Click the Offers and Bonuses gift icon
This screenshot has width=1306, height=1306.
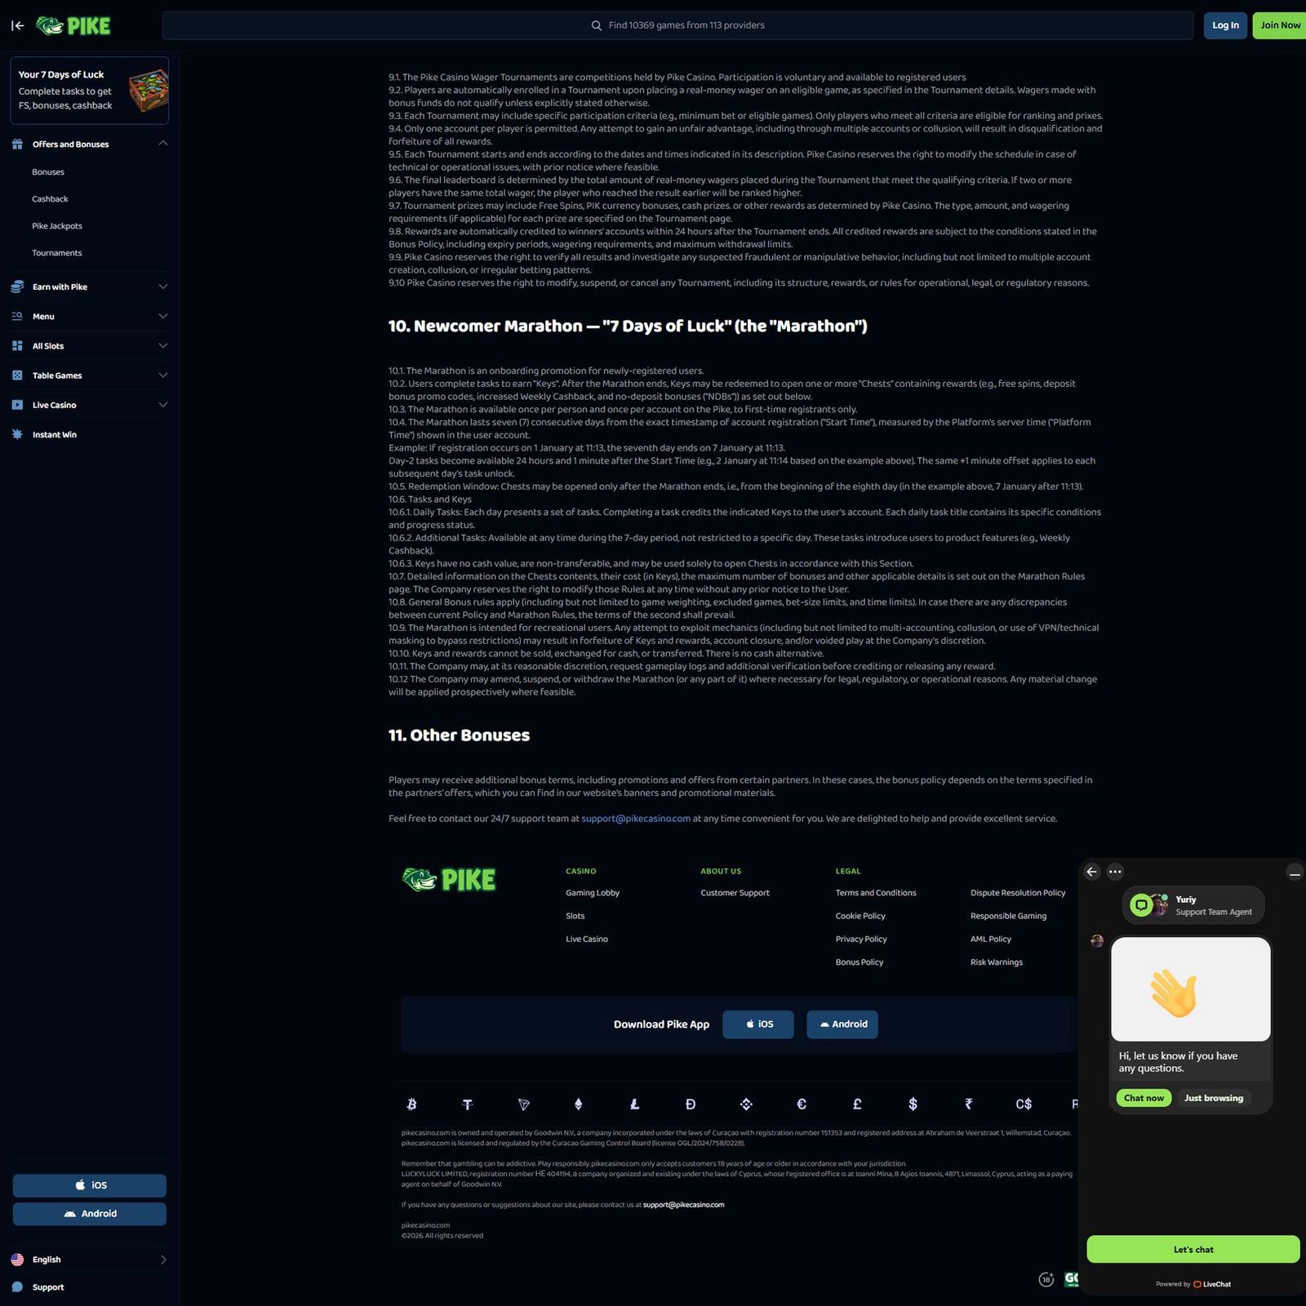(x=17, y=144)
